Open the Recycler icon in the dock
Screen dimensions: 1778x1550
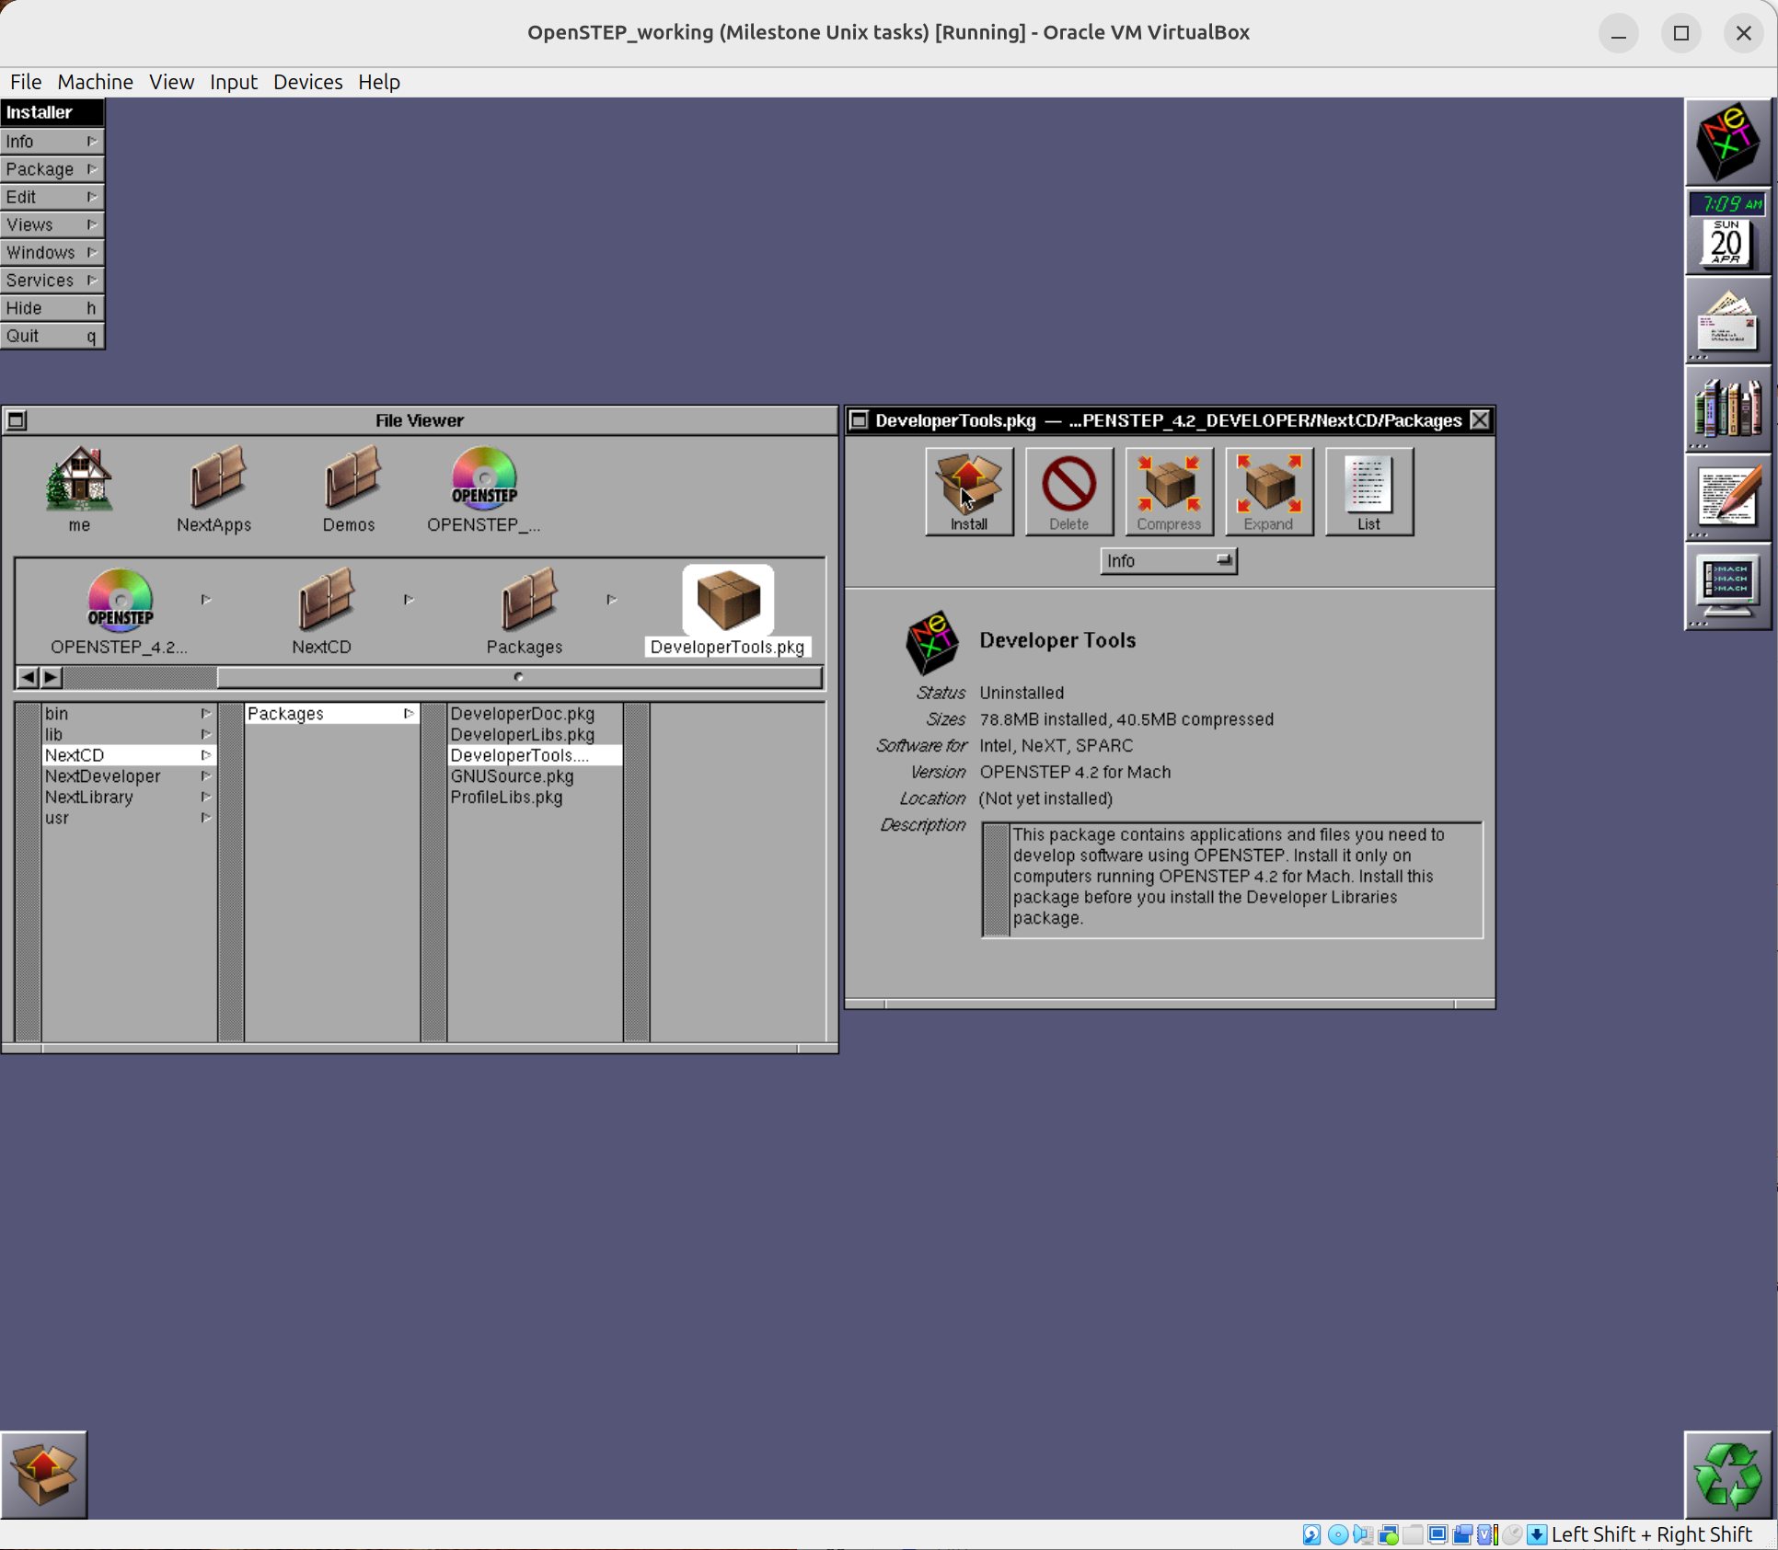point(1726,1474)
